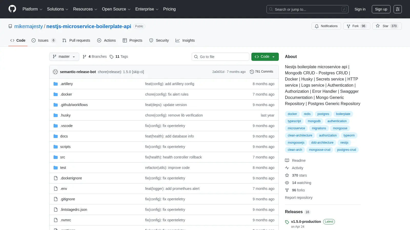Expand the Open Source menu
This screenshot has height=230, width=410.
tap(116, 9)
